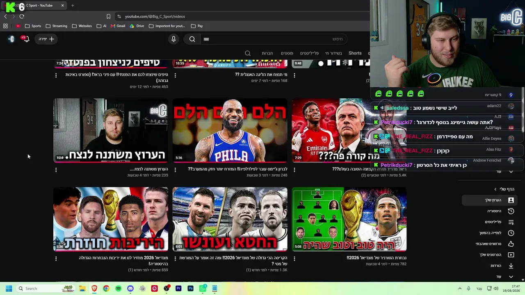Open the Streaming bookmarks folder
Screen dimensions: 525x295
coord(56,26)
